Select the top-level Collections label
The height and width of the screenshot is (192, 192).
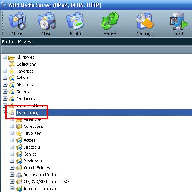point(26,64)
